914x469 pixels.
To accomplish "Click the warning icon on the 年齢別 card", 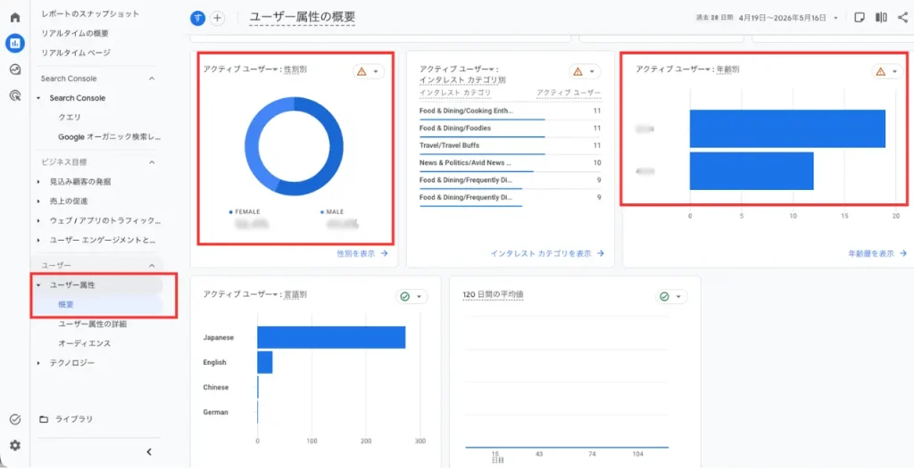I will point(880,71).
